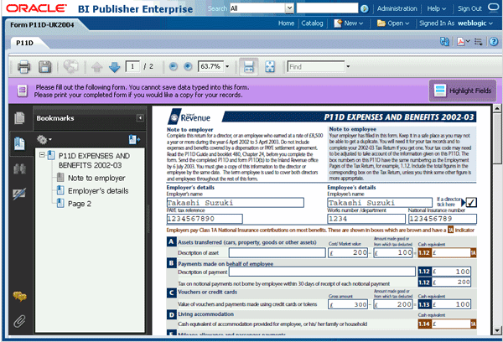Open the New menu
The image size is (503, 342).
[349, 23]
